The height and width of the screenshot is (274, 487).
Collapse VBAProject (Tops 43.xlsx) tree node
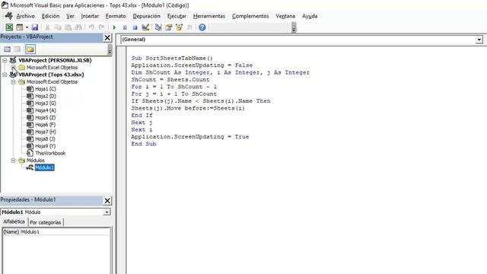pyautogui.click(x=5, y=75)
